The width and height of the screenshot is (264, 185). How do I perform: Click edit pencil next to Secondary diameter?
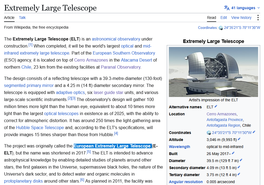tap(239, 167)
